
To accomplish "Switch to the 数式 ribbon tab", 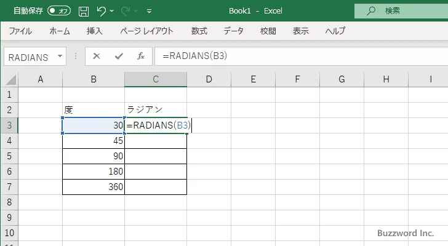I will coord(199,31).
